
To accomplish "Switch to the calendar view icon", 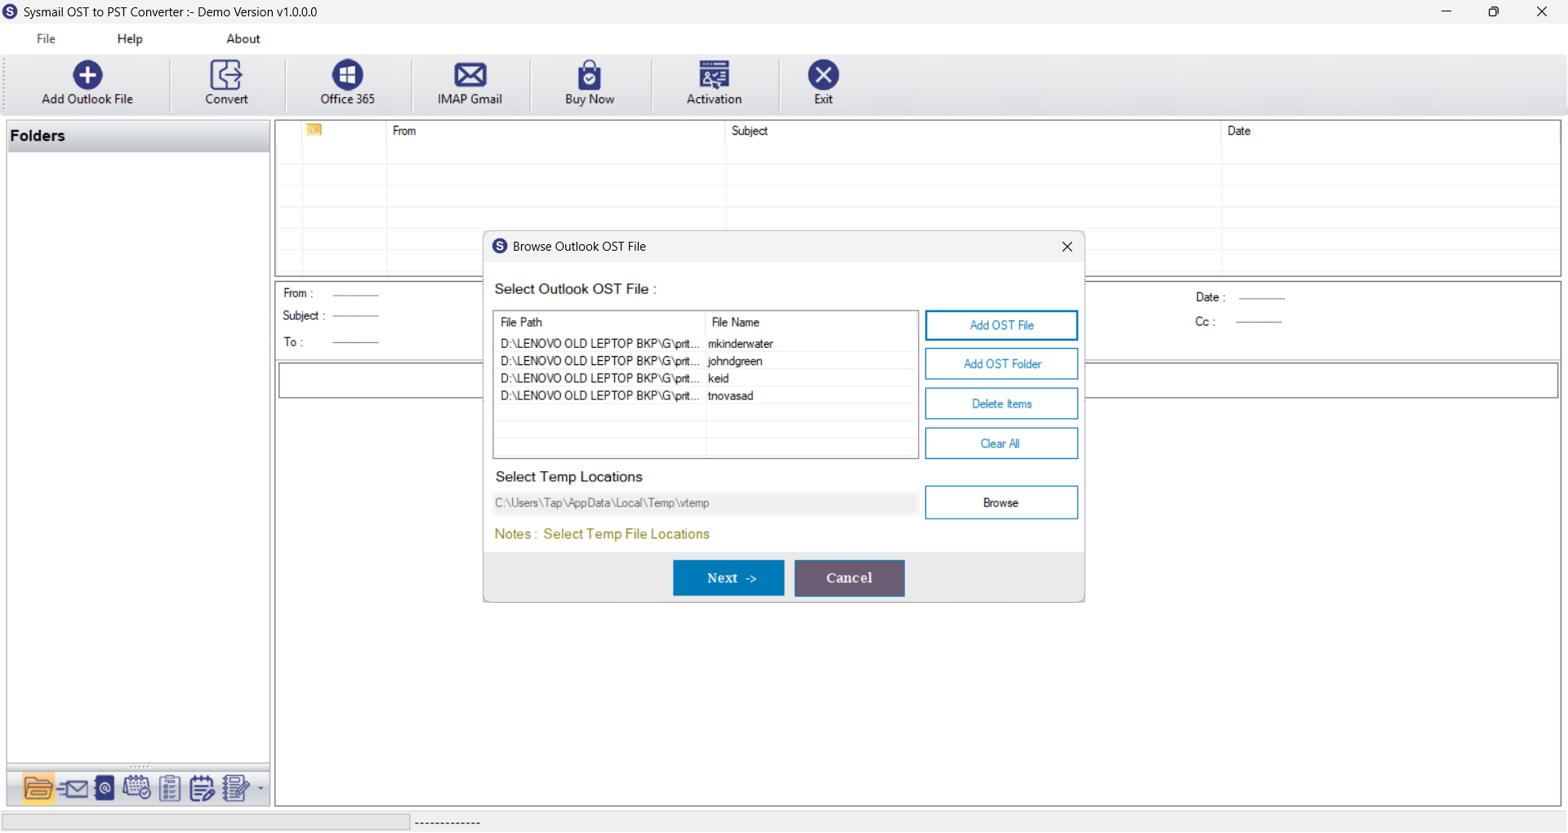I will pos(136,788).
